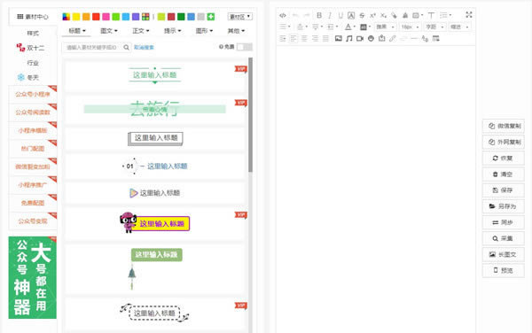This screenshot has width=532, height=333.
Task: Insert a video with the camera icon
Action: coord(360,38)
